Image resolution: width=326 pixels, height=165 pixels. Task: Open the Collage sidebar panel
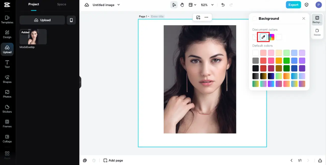pos(7,139)
